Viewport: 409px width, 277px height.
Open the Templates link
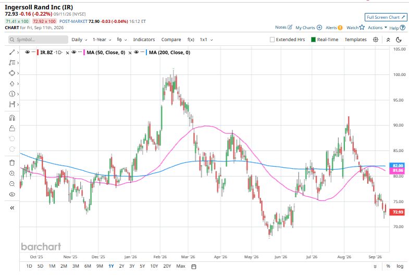tap(355, 40)
